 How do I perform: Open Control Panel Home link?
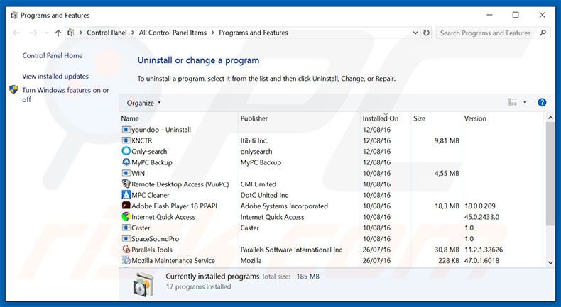(x=53, y=55)
